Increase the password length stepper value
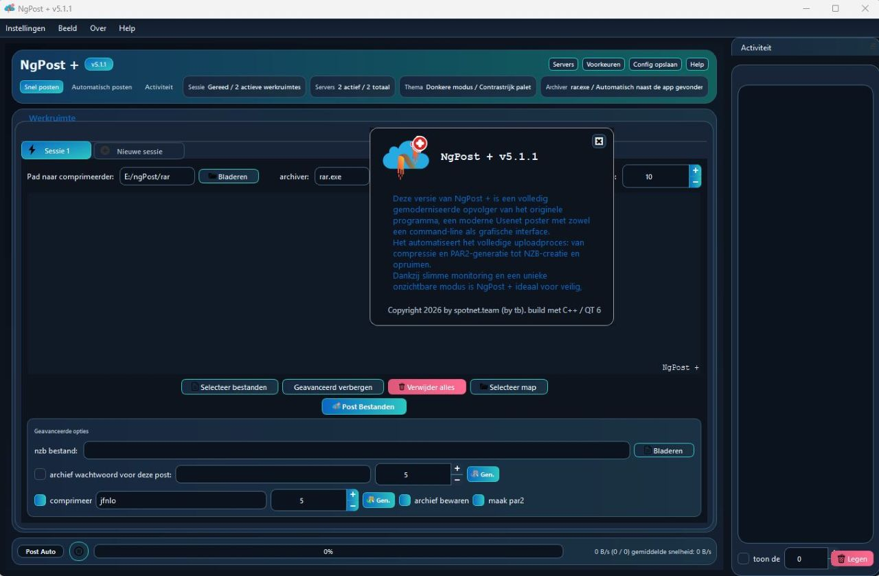This screenshot has height=576, width=879. coord(457,469)
